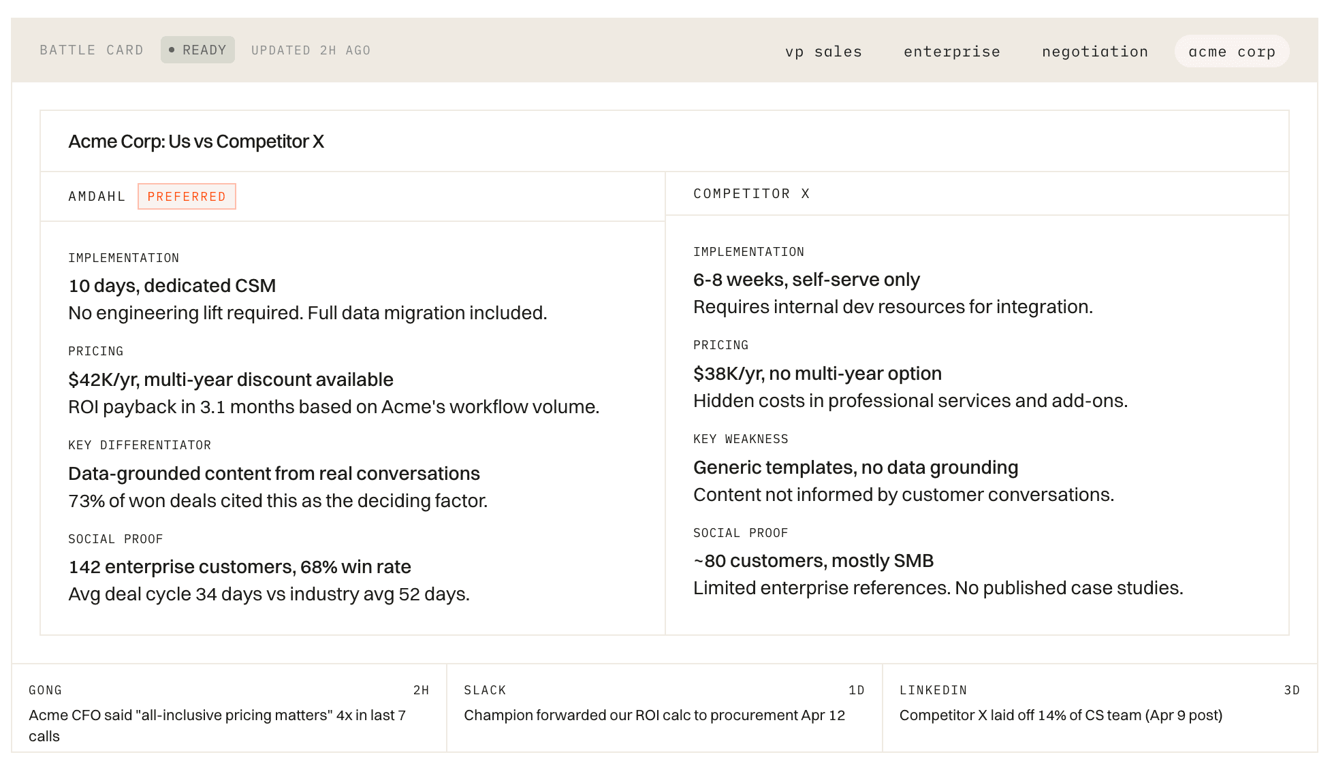This screenshot has width=1332, height=761.
Task: Open the Slack source card
Action: pyautogui.click(x=664, y=708)
